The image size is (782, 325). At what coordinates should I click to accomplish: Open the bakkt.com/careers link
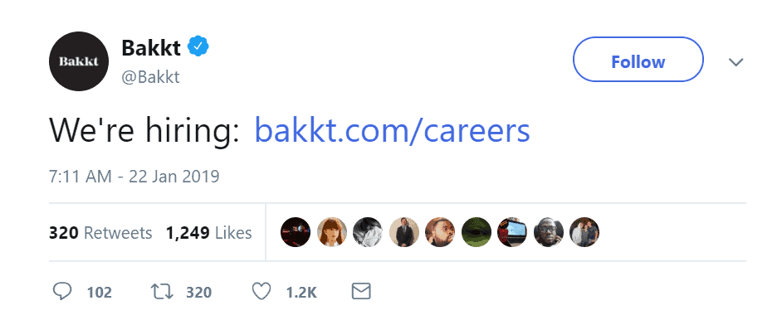(x=392, y=130)
